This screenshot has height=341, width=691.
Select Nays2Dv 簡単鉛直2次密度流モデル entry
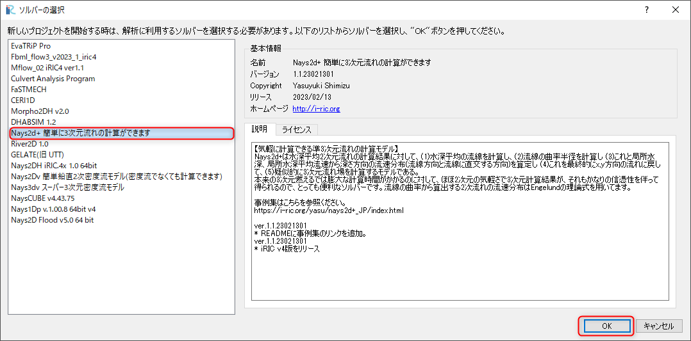tap(121, 177)
